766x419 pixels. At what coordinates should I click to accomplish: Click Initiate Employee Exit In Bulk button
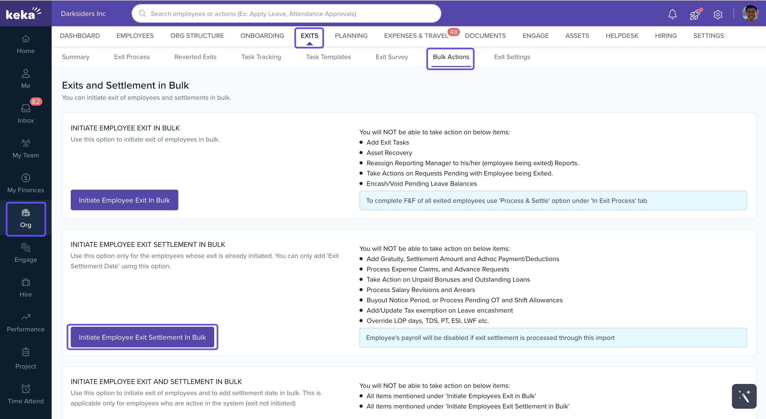point(124,200)
